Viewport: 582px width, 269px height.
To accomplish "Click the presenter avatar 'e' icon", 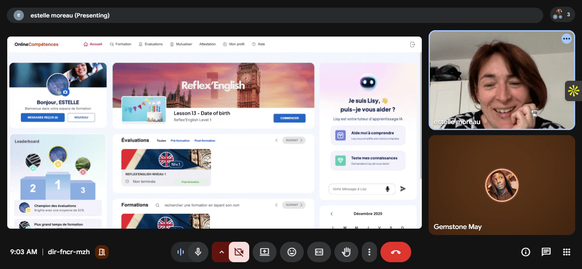I will [19, 15].
